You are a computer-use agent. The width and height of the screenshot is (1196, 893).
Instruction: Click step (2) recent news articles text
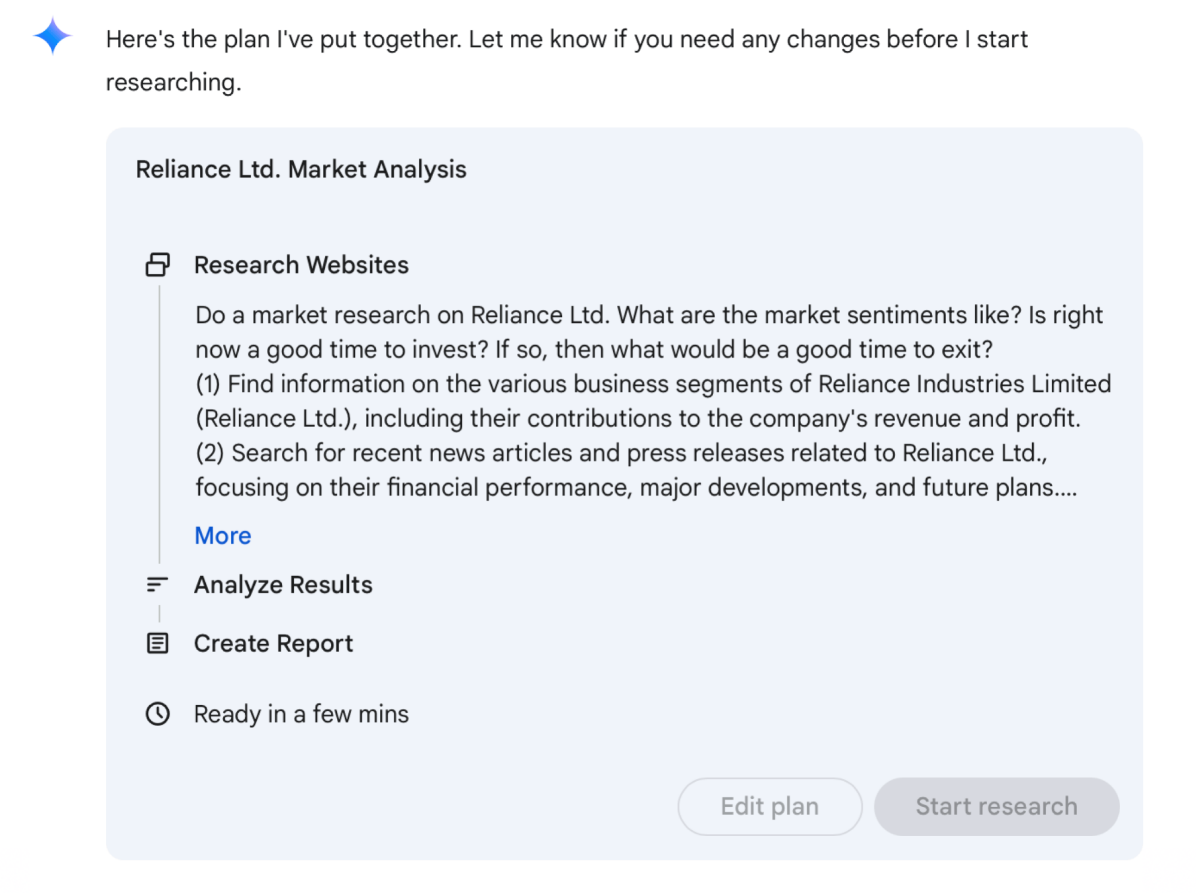[x=636, y=470]
